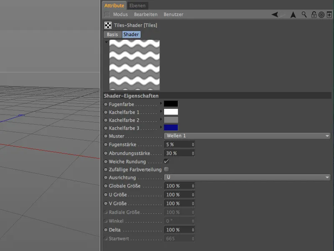Open the gray Kachelfarbe 2 swatch
The image size is (334, 251).
(x=171, y=120)
